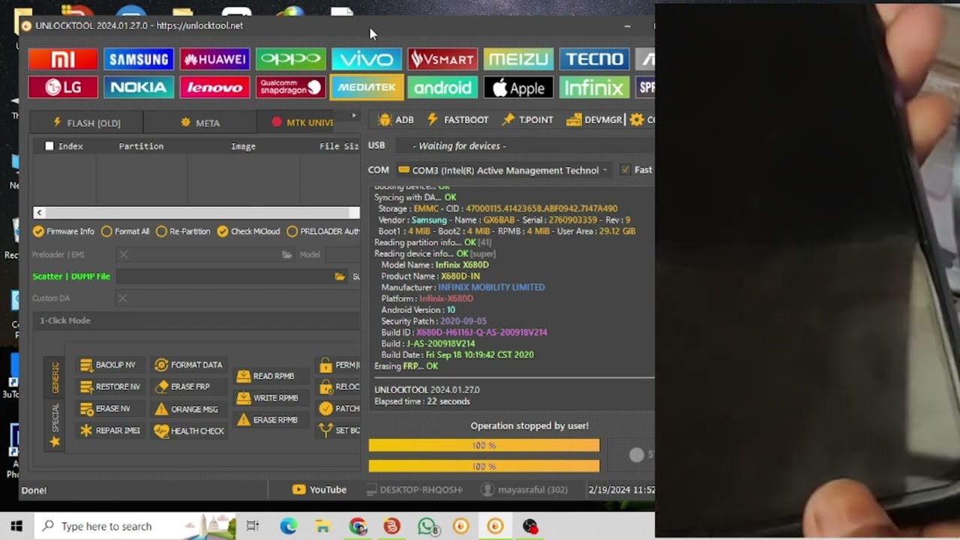960x540 pixels.
Task: Open the Android tile
Action: click(x=442, y=88)
